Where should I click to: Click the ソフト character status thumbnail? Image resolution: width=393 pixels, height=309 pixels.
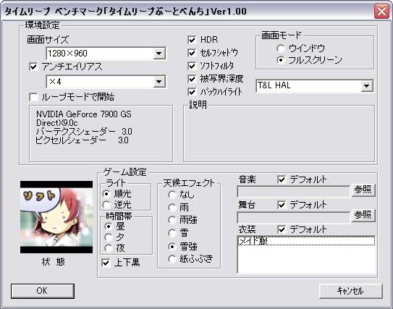[56, 217]
